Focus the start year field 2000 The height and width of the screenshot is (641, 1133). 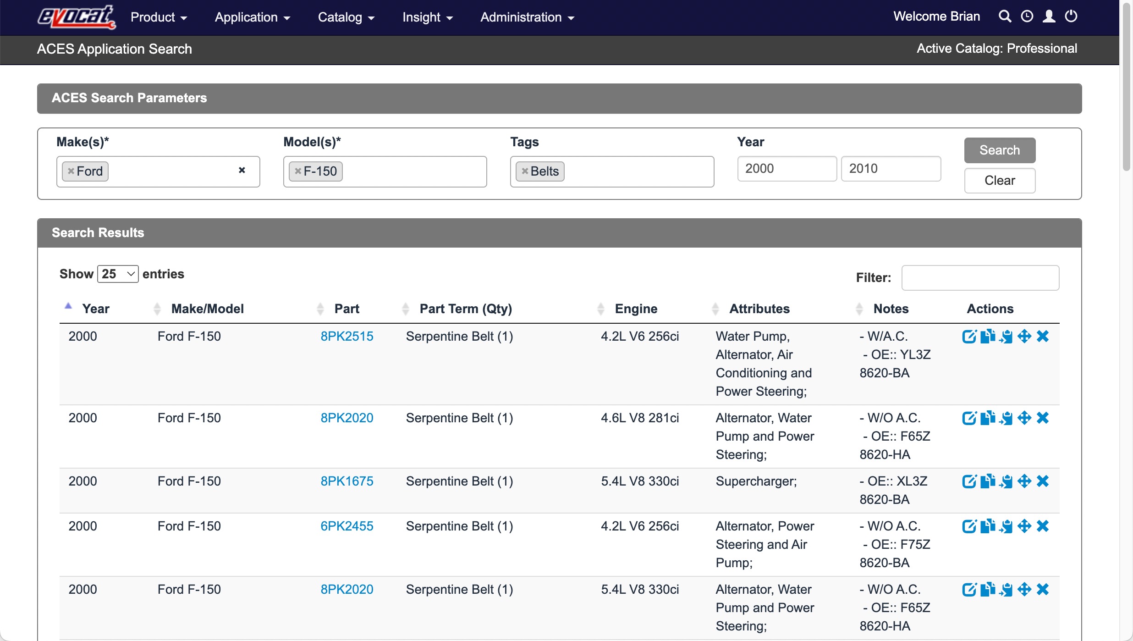(787, 168)
